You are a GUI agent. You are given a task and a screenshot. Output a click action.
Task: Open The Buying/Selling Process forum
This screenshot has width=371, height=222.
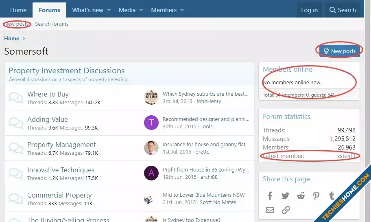click(68, 219)
